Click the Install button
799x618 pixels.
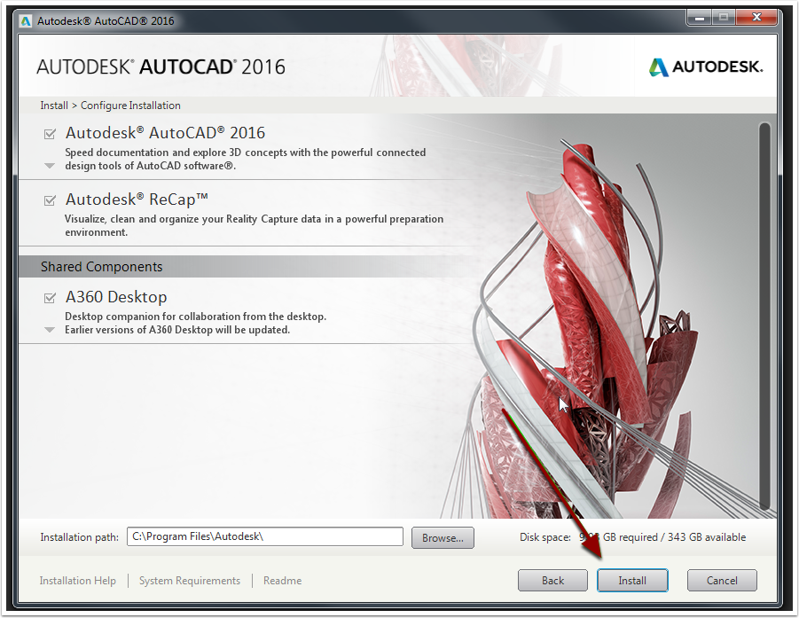click(x=632, y=580)
